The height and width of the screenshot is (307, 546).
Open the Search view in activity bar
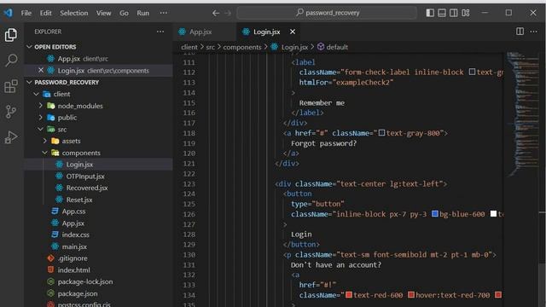click(x=11, y=61)
